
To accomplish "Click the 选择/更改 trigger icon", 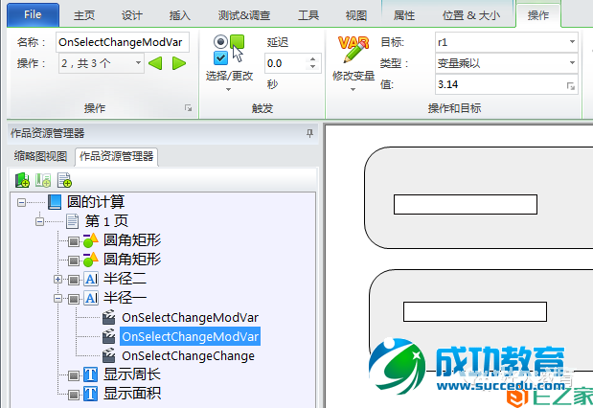I will pos(229,49).
